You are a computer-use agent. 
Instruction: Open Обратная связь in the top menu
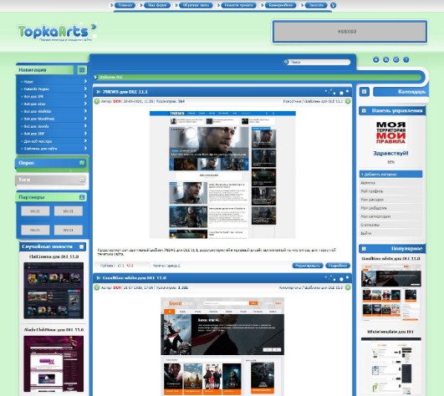196,5
